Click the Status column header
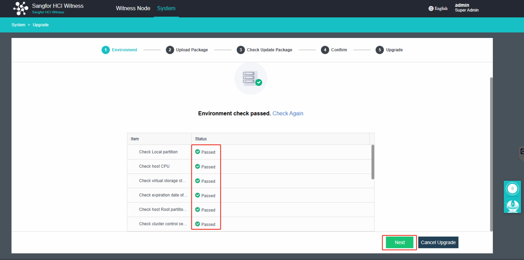Image resolution: width=524 pixels, height=260 pixels. (280, 139)
